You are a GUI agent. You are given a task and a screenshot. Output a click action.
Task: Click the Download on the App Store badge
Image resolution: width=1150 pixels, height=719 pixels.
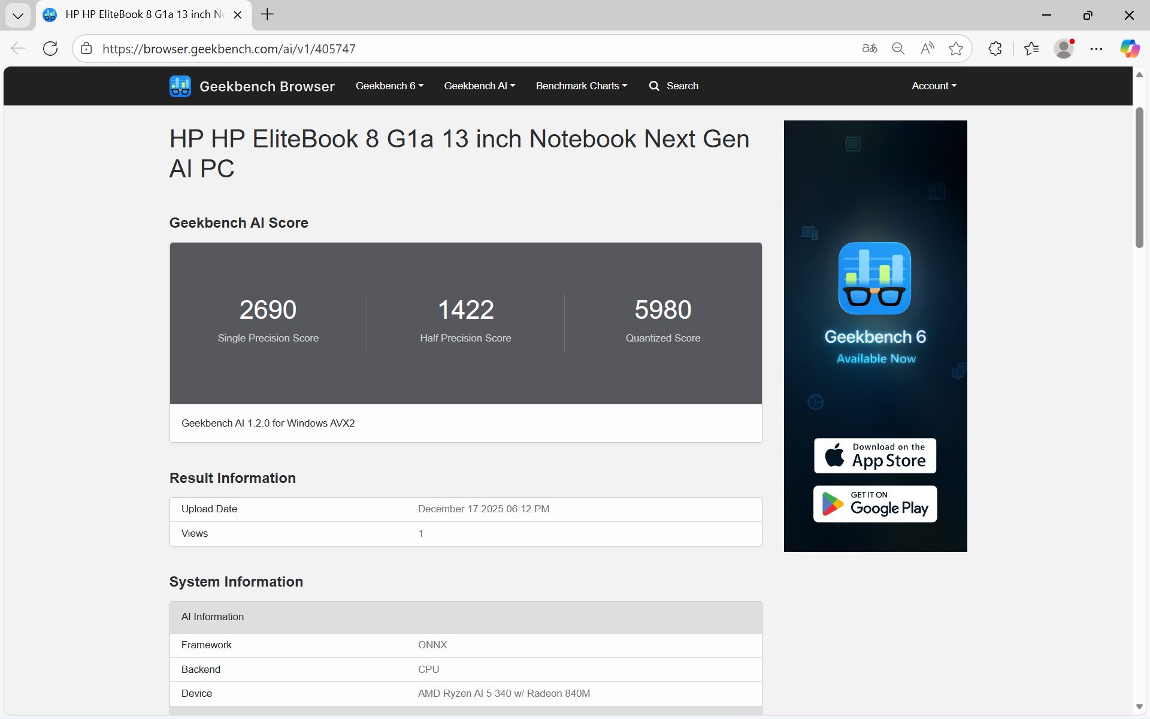pyautogui.click(x=874, y=455)
